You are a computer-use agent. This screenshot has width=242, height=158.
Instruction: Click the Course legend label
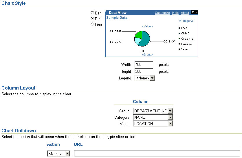tap(186, 44)
